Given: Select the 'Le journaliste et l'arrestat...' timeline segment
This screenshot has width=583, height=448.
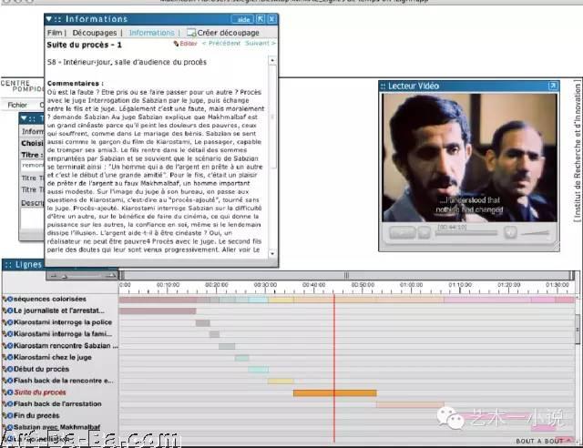Looking at the screenshot, I should tap(158, 311).
